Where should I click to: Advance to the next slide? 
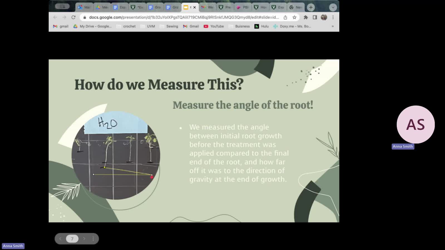84,239
